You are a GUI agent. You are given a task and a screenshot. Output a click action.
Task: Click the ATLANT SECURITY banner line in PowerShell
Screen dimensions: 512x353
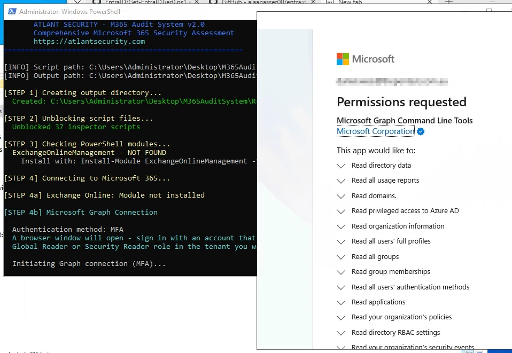(x=119, y=25)
